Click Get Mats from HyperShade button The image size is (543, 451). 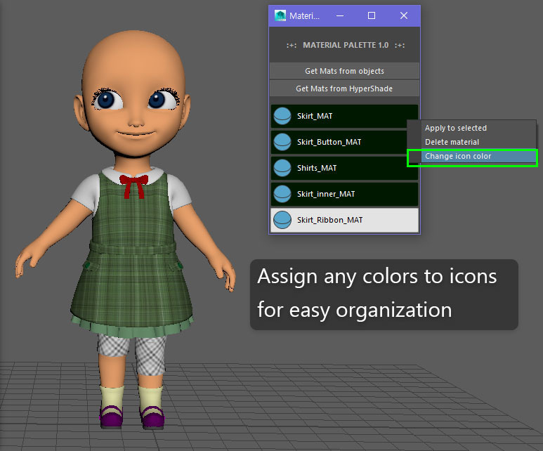tap(344, 89)
